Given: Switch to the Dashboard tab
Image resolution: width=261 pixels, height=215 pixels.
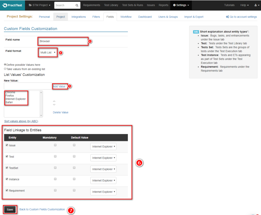Looking at the screenshot, I should (145, 17).
